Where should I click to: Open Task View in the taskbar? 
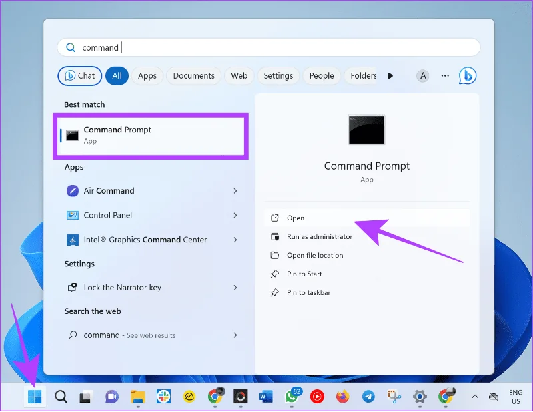[87, 397]
